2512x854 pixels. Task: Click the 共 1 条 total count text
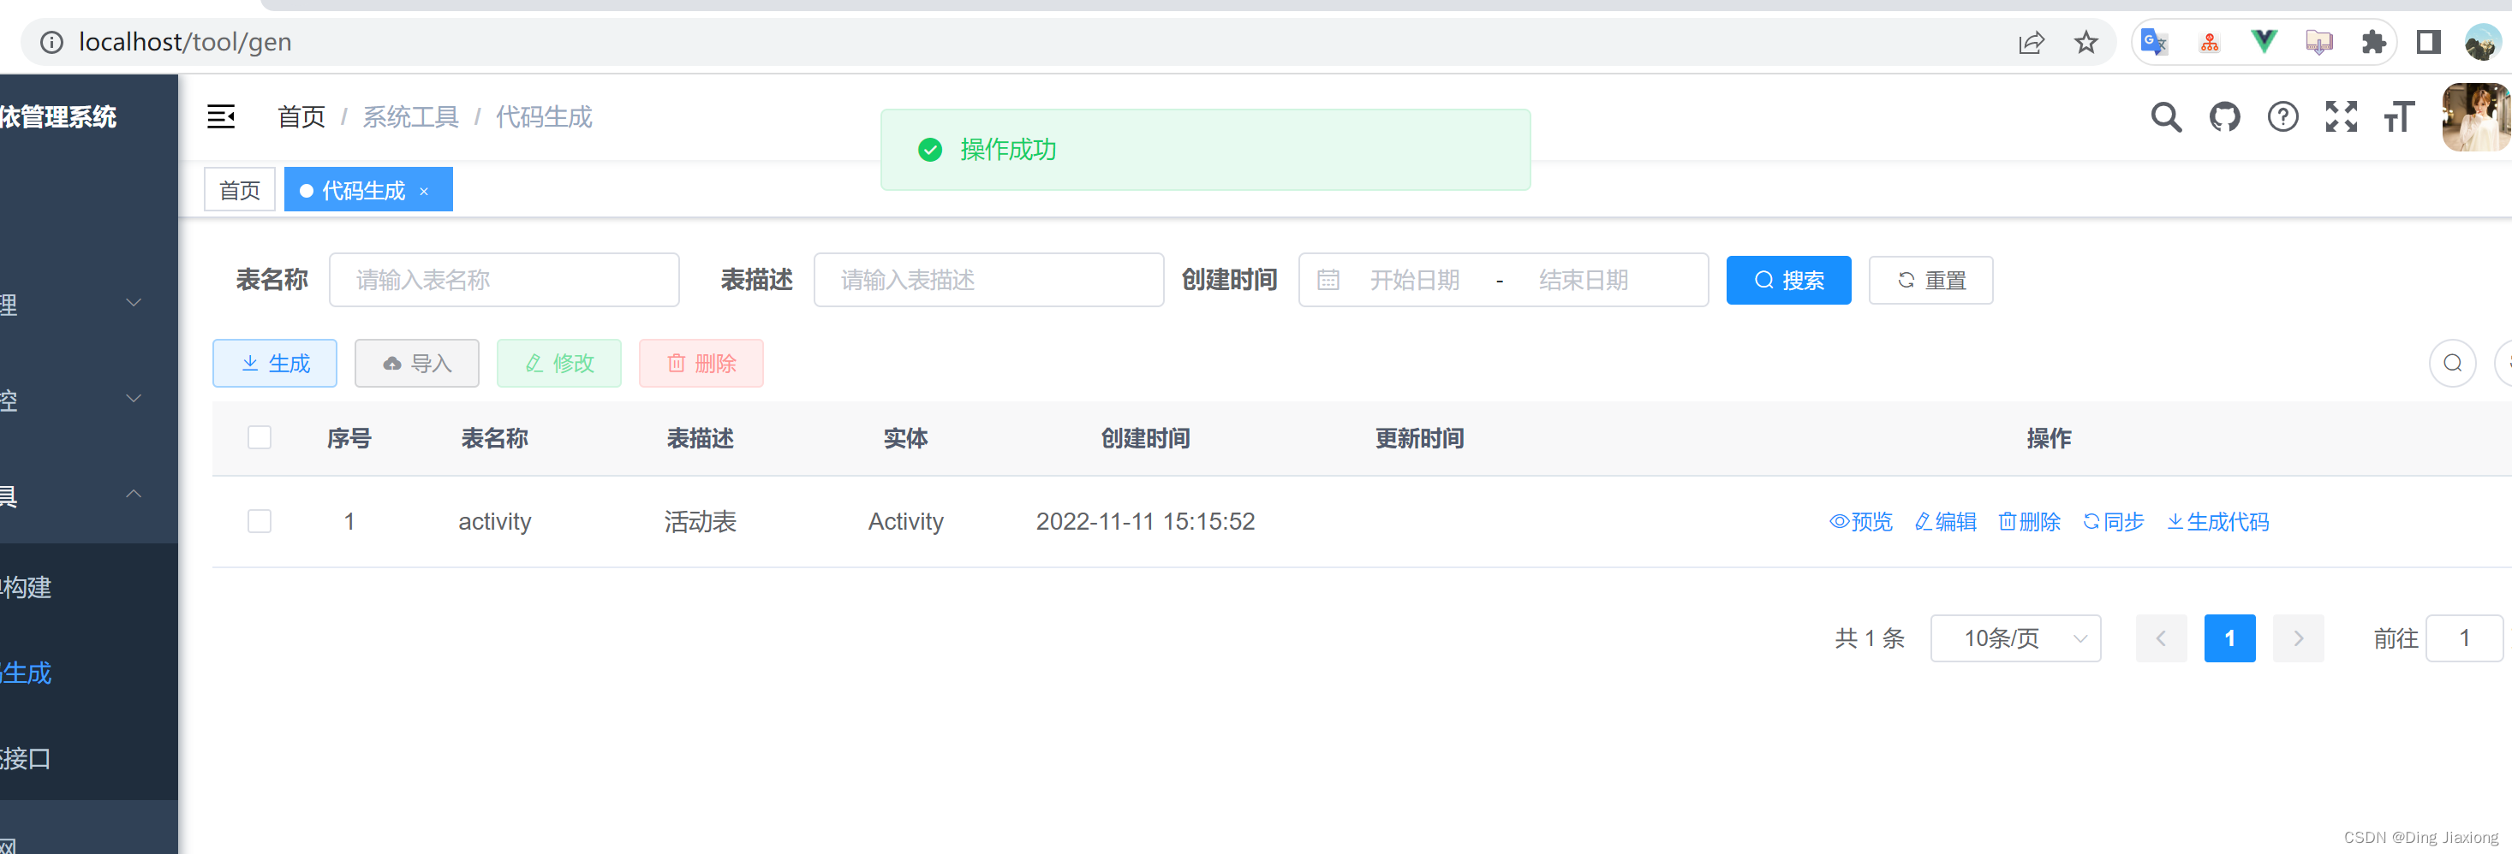[1870, 638]
